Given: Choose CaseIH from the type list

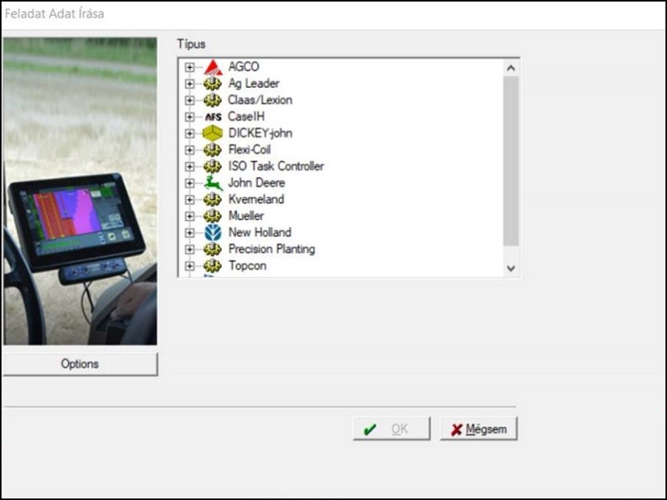Looking at the screenshot, I should pos(246,117).
